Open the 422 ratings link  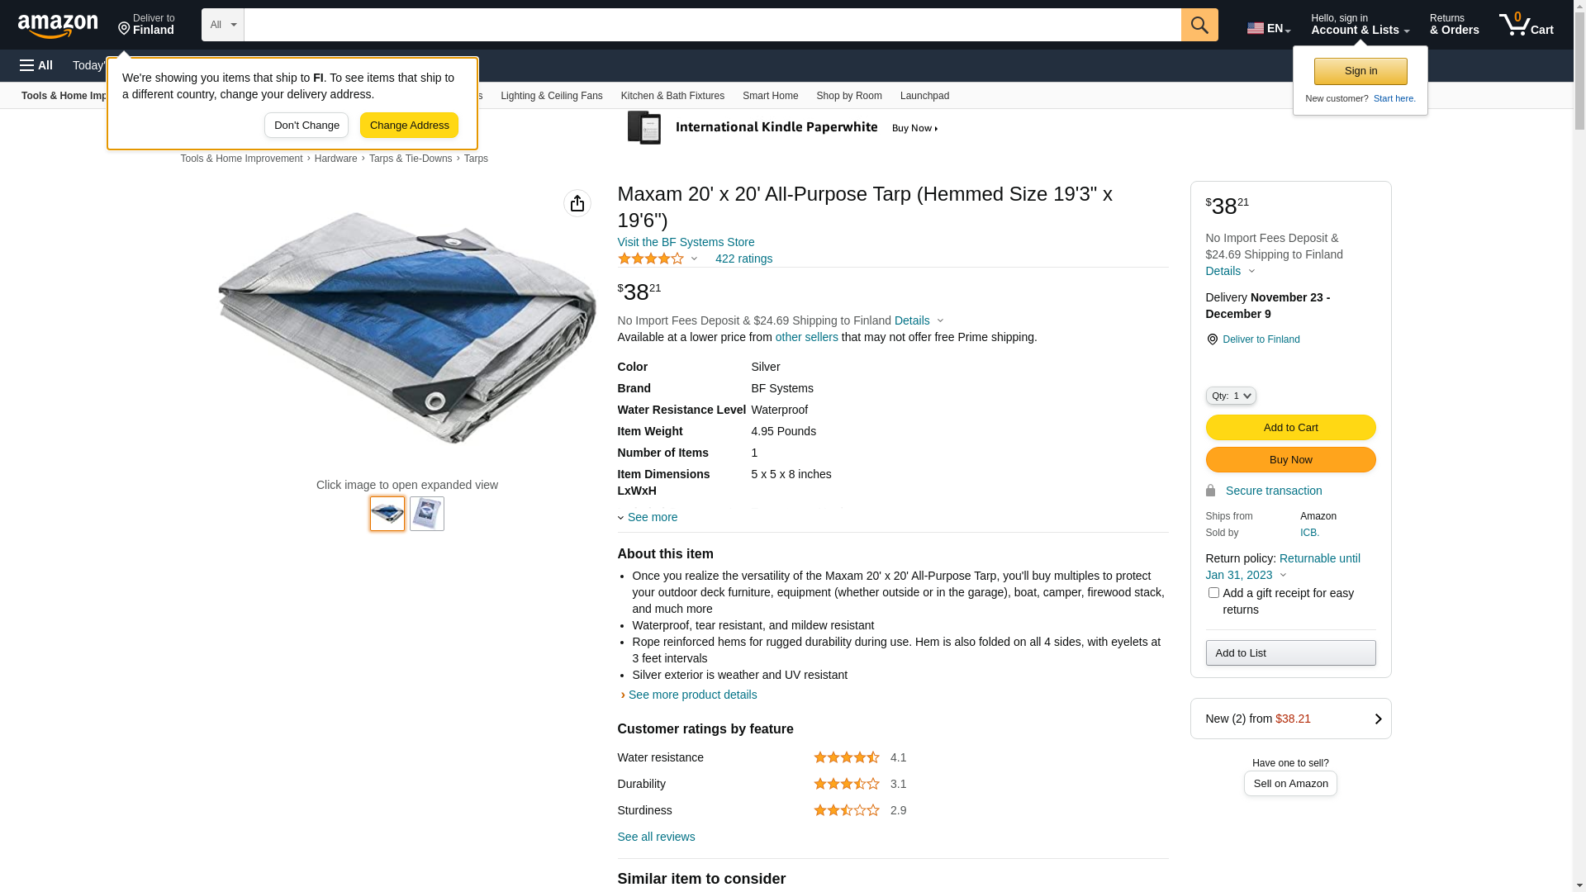[743, 259]
